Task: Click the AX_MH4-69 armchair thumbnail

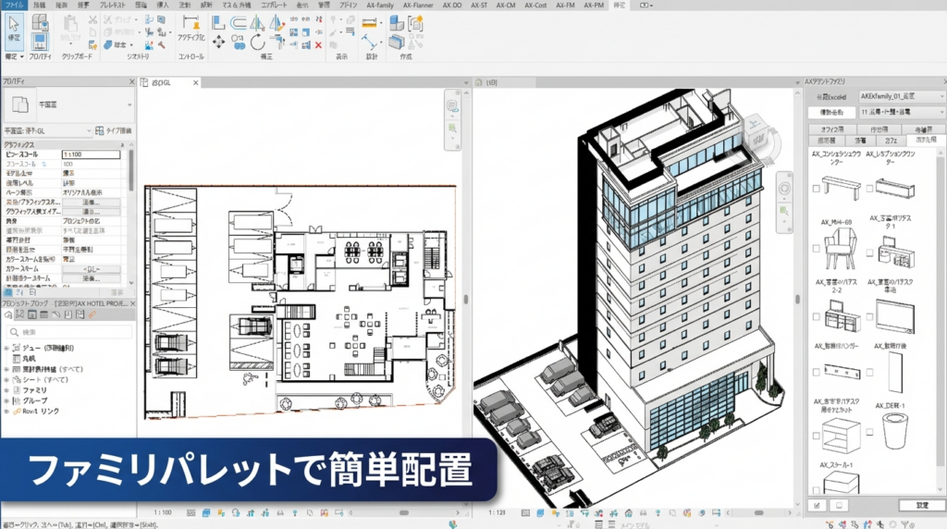Action: pyautogui.click(x=836, y=247)
